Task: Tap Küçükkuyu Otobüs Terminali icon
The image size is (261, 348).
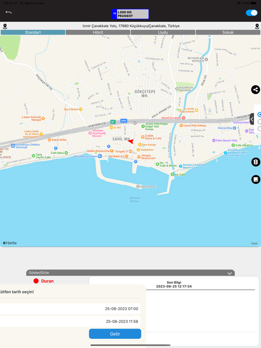Action: tap(13, 146)
